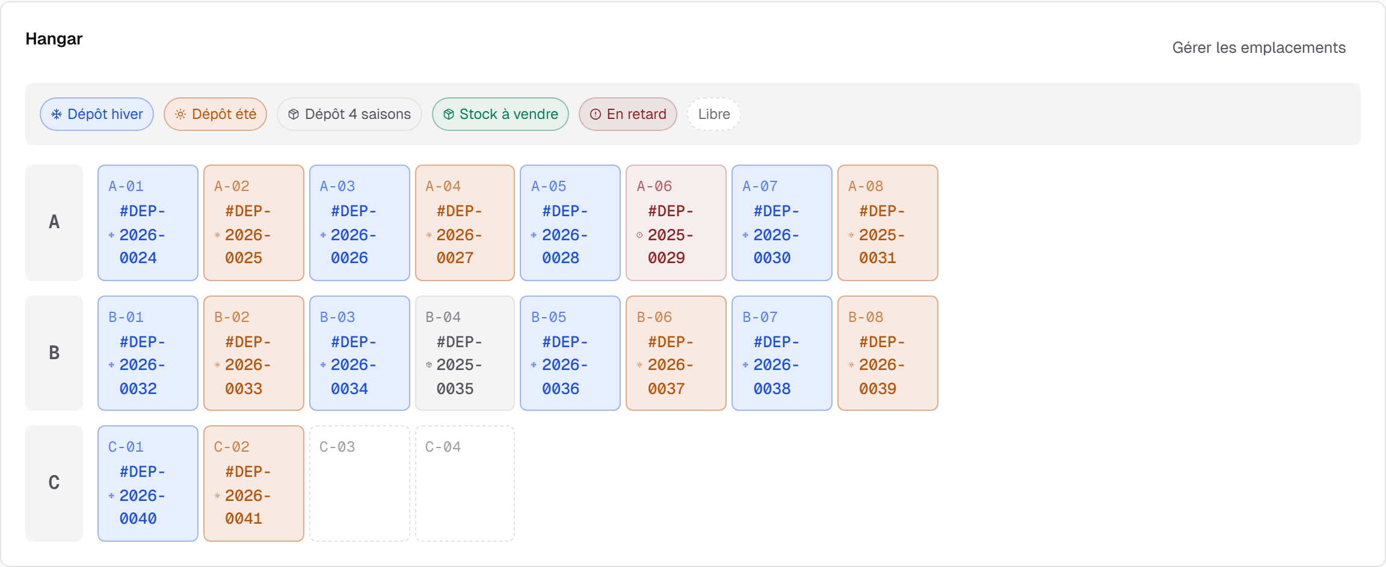The image size is (1386, 567).
Task: Click the box icon in Dépôt 4 saisons chip
Action: (x=294, y=114)
